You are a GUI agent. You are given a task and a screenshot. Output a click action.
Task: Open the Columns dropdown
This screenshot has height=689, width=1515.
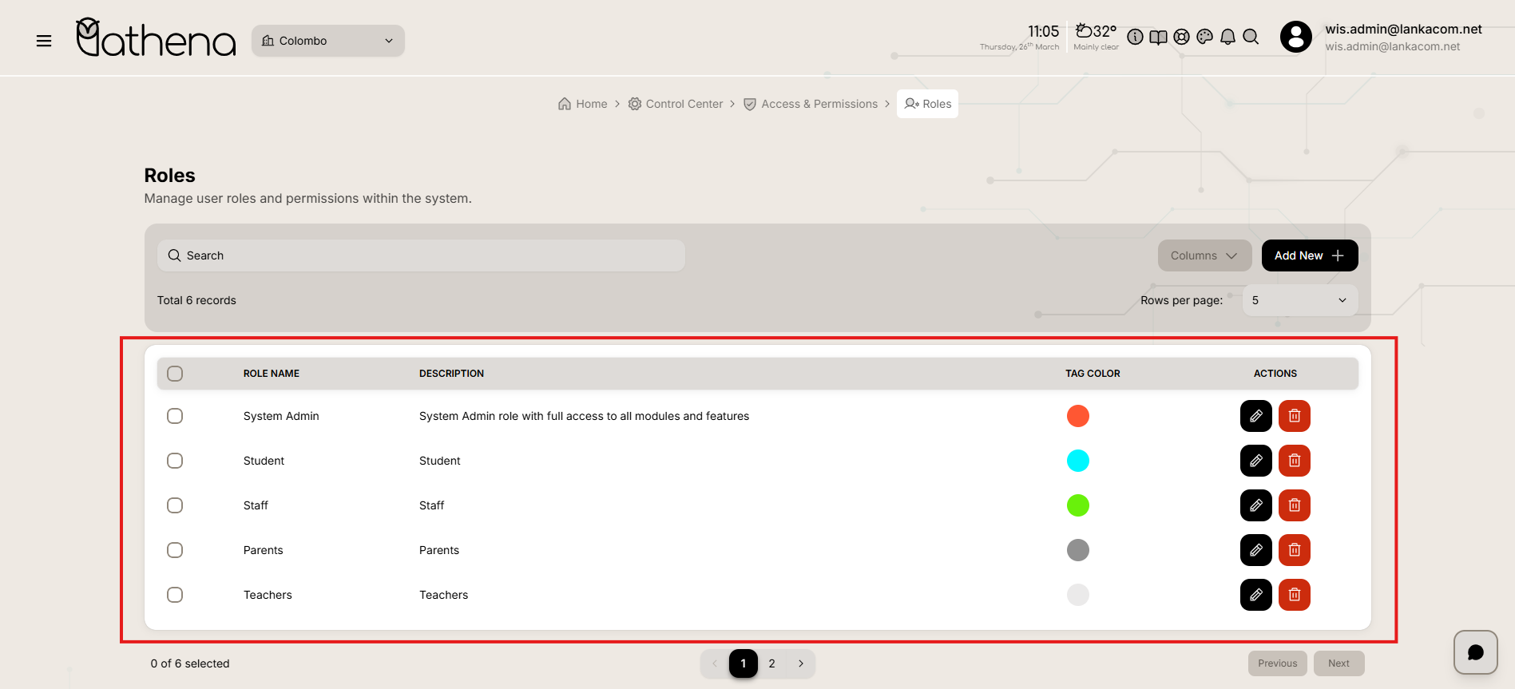[1204, 255]
